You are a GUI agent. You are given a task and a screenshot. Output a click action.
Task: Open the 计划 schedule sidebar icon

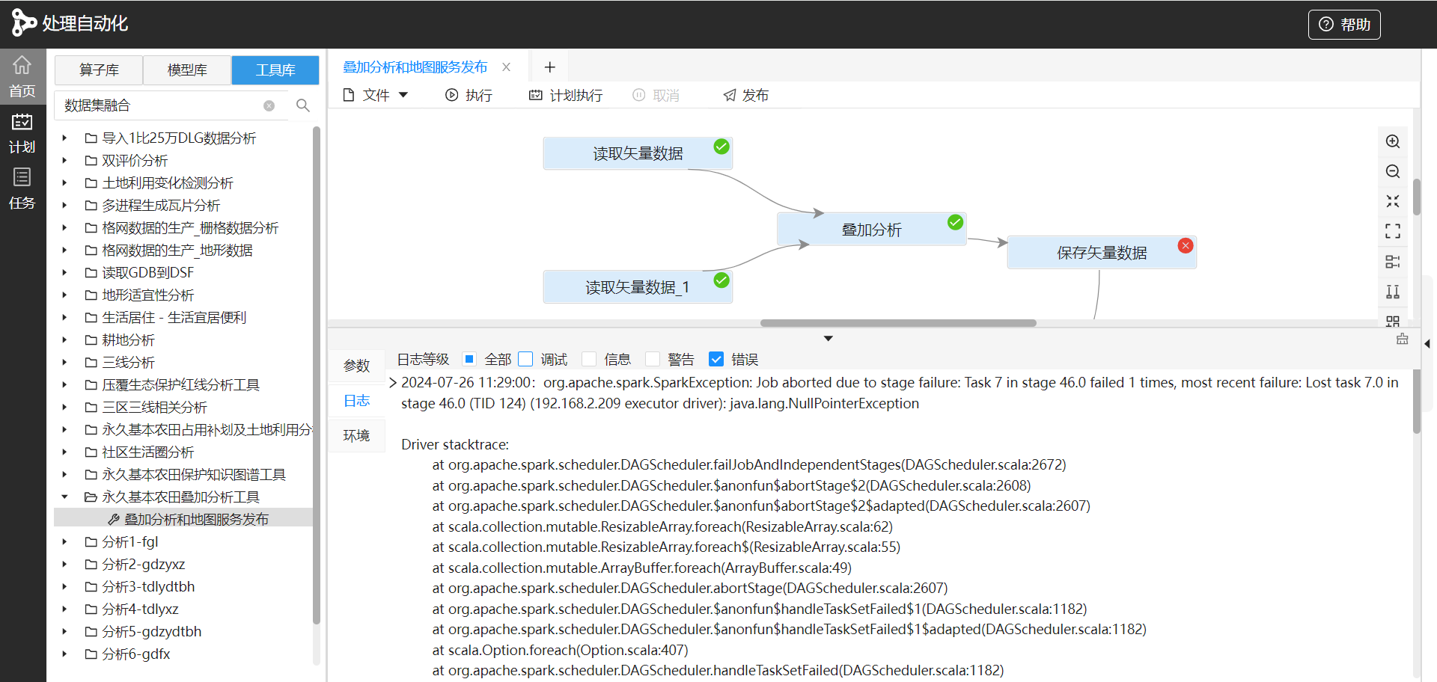coord(22,133)
